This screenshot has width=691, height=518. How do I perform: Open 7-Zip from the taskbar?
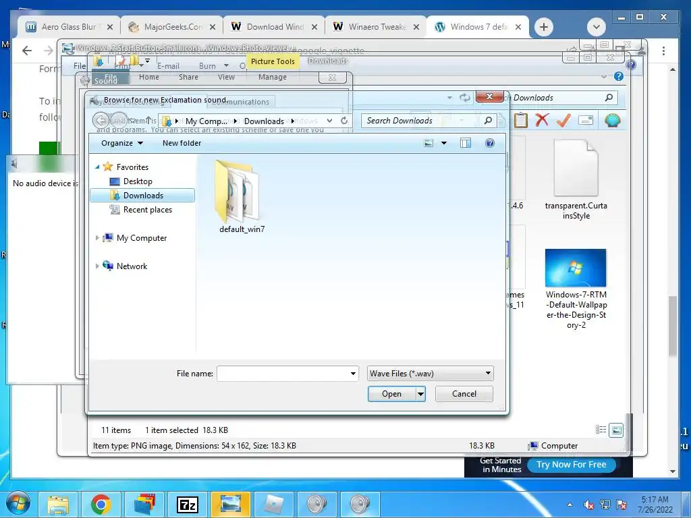[x=188, y=505]
